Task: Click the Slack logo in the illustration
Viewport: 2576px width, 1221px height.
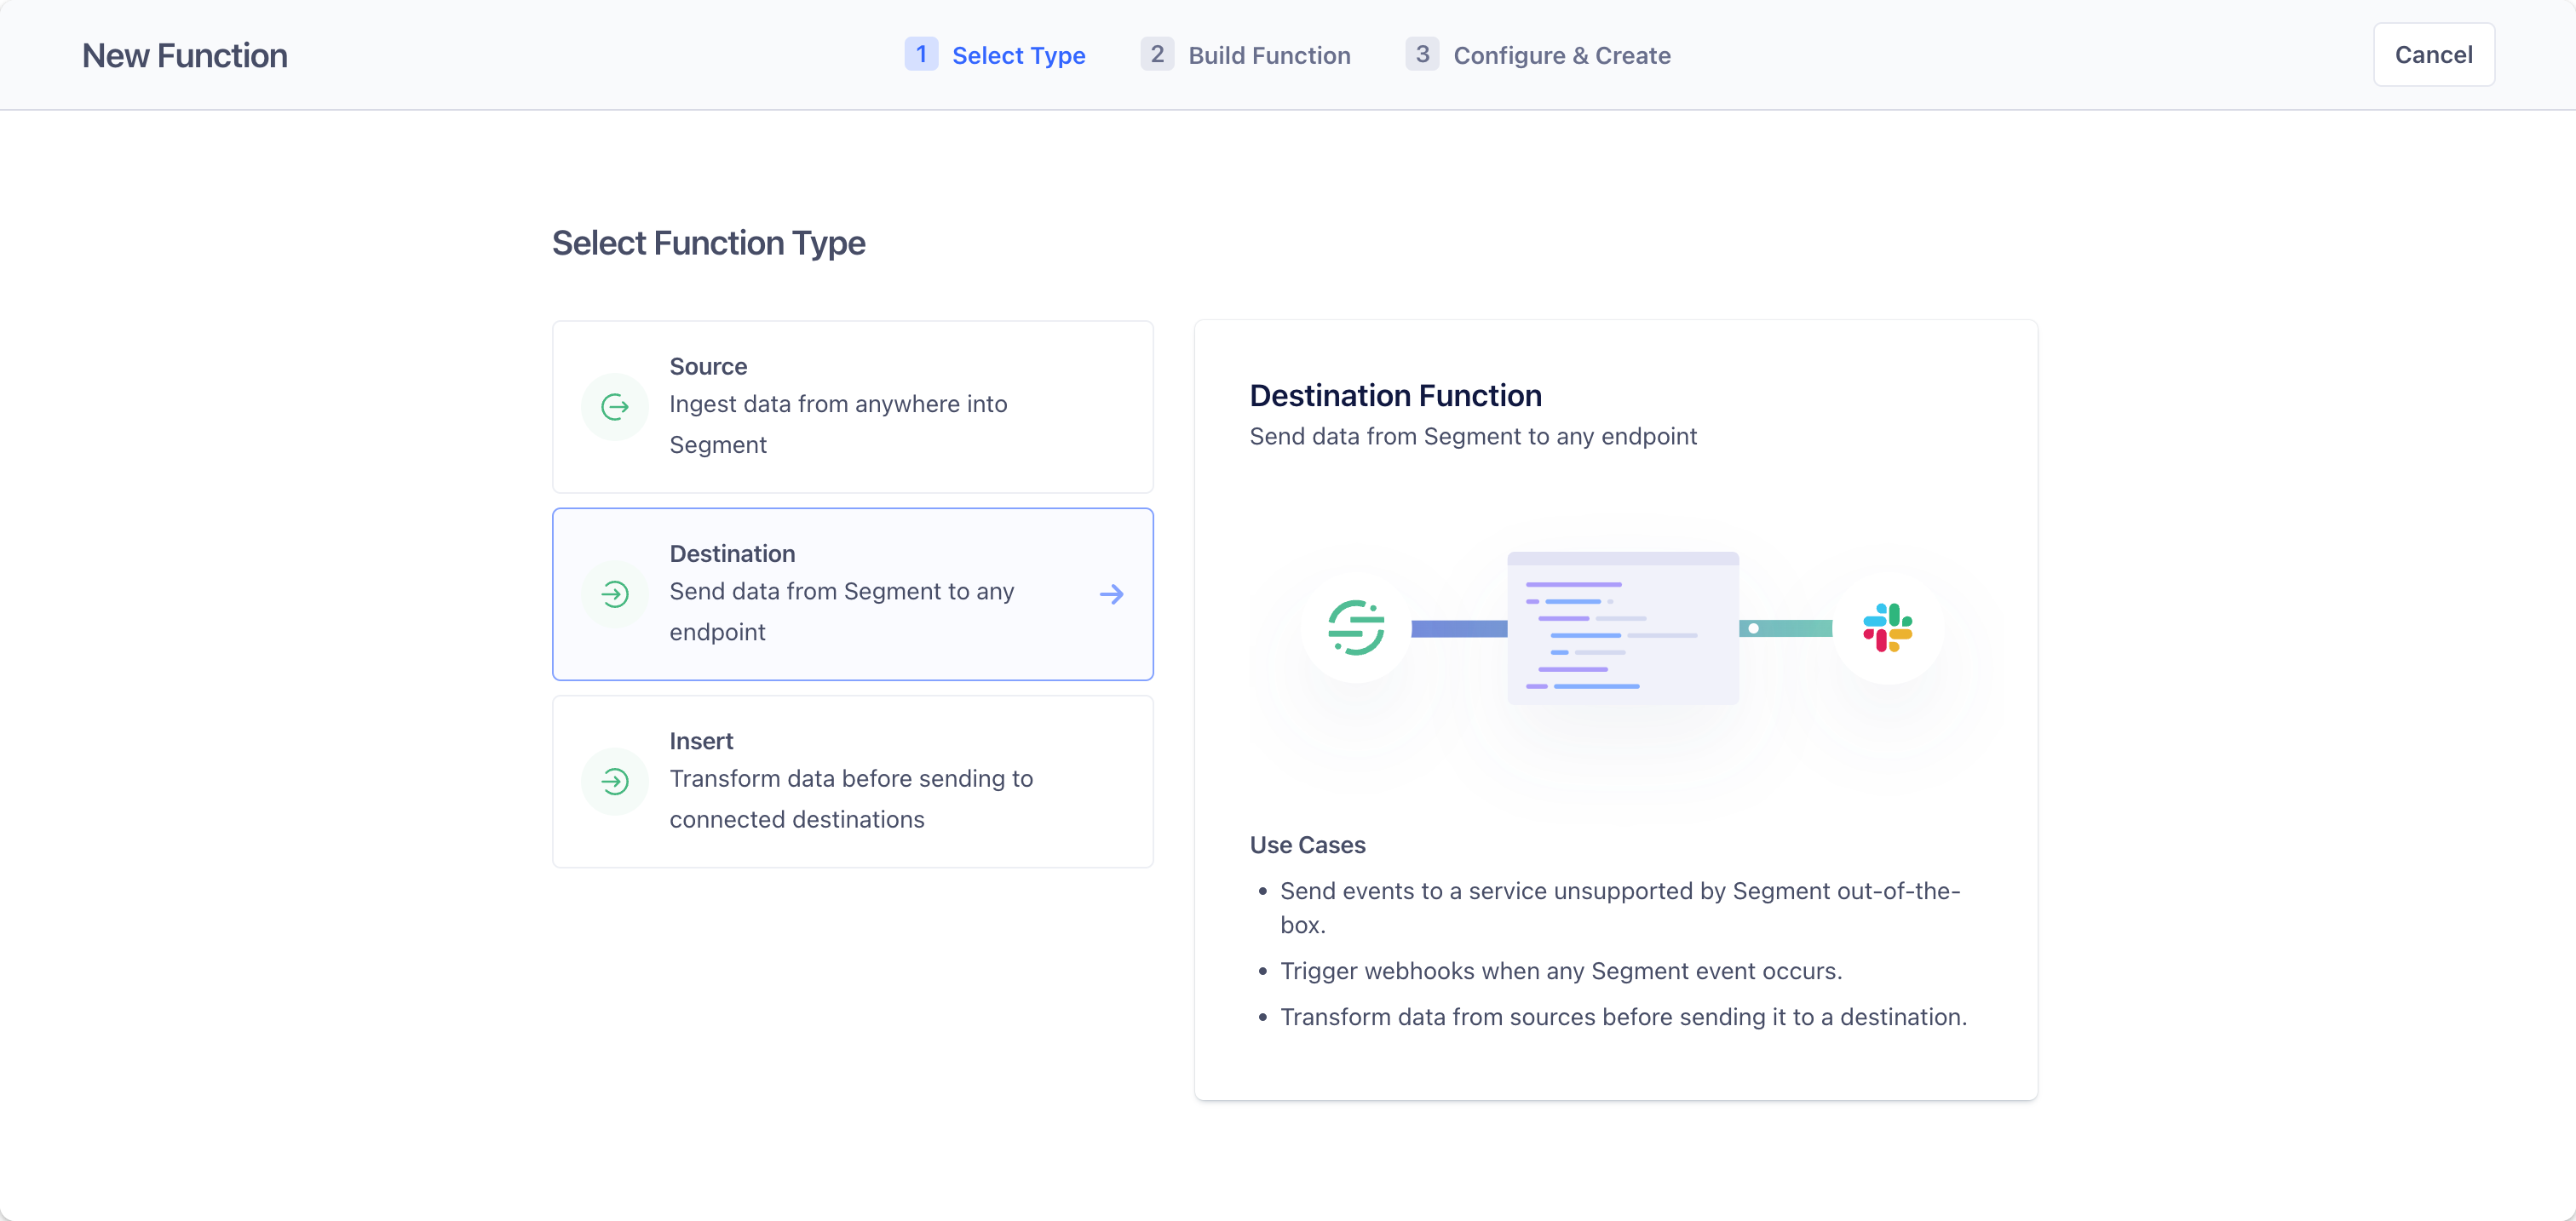Action: point(1887,628)
